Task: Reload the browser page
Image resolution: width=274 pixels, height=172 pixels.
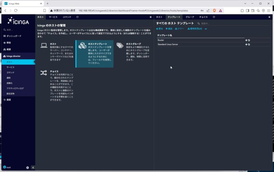Action: [16, 11]
